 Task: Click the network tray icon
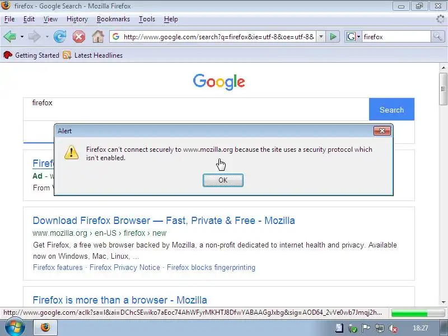pos(380,328)
